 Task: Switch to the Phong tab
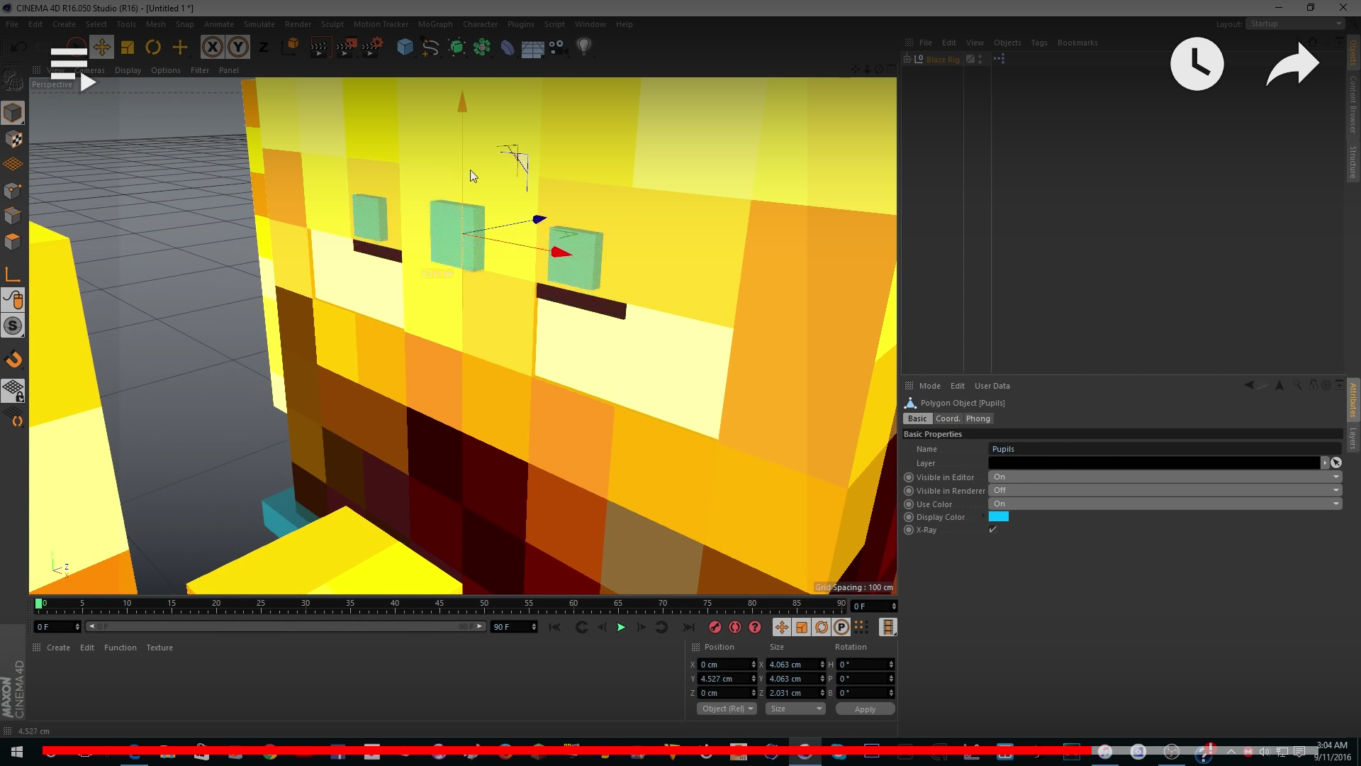pos(978,418)
